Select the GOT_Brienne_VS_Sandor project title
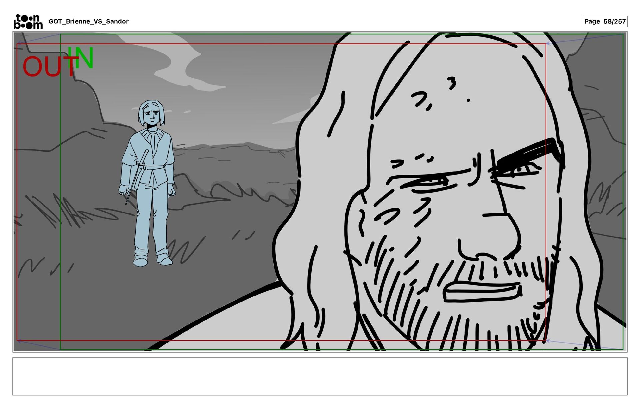640x414 pixels. 89,22
